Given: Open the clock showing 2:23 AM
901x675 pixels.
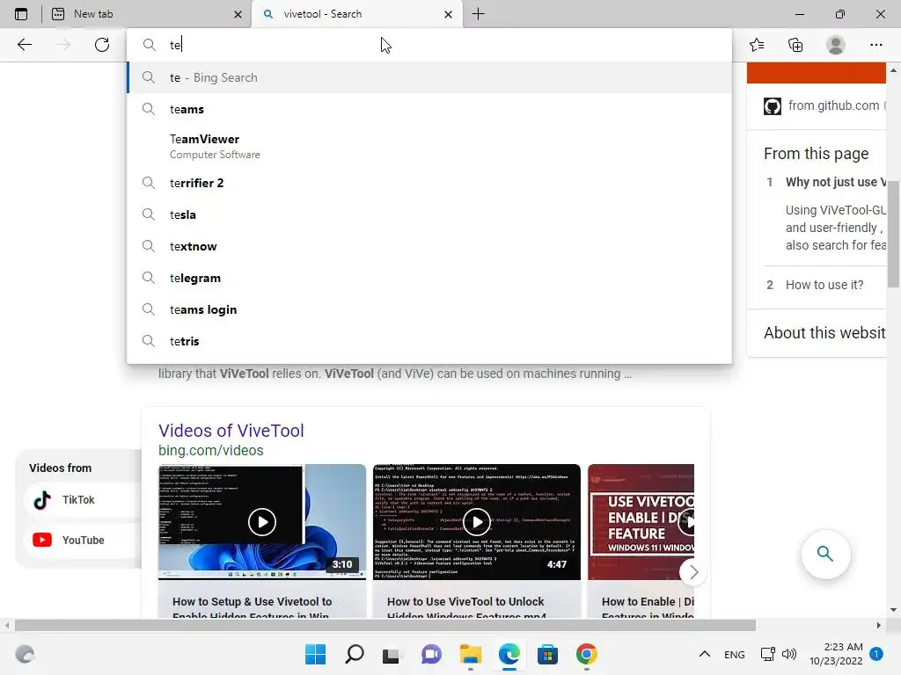Looking at the screenshot, I should point(836,654).
